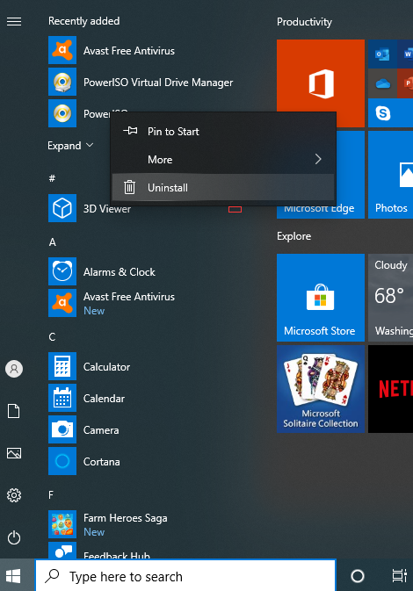Click the A letter group header

coord(53,242)
